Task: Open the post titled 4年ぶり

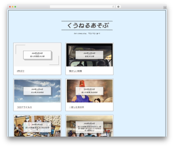Action: [21, 71]
